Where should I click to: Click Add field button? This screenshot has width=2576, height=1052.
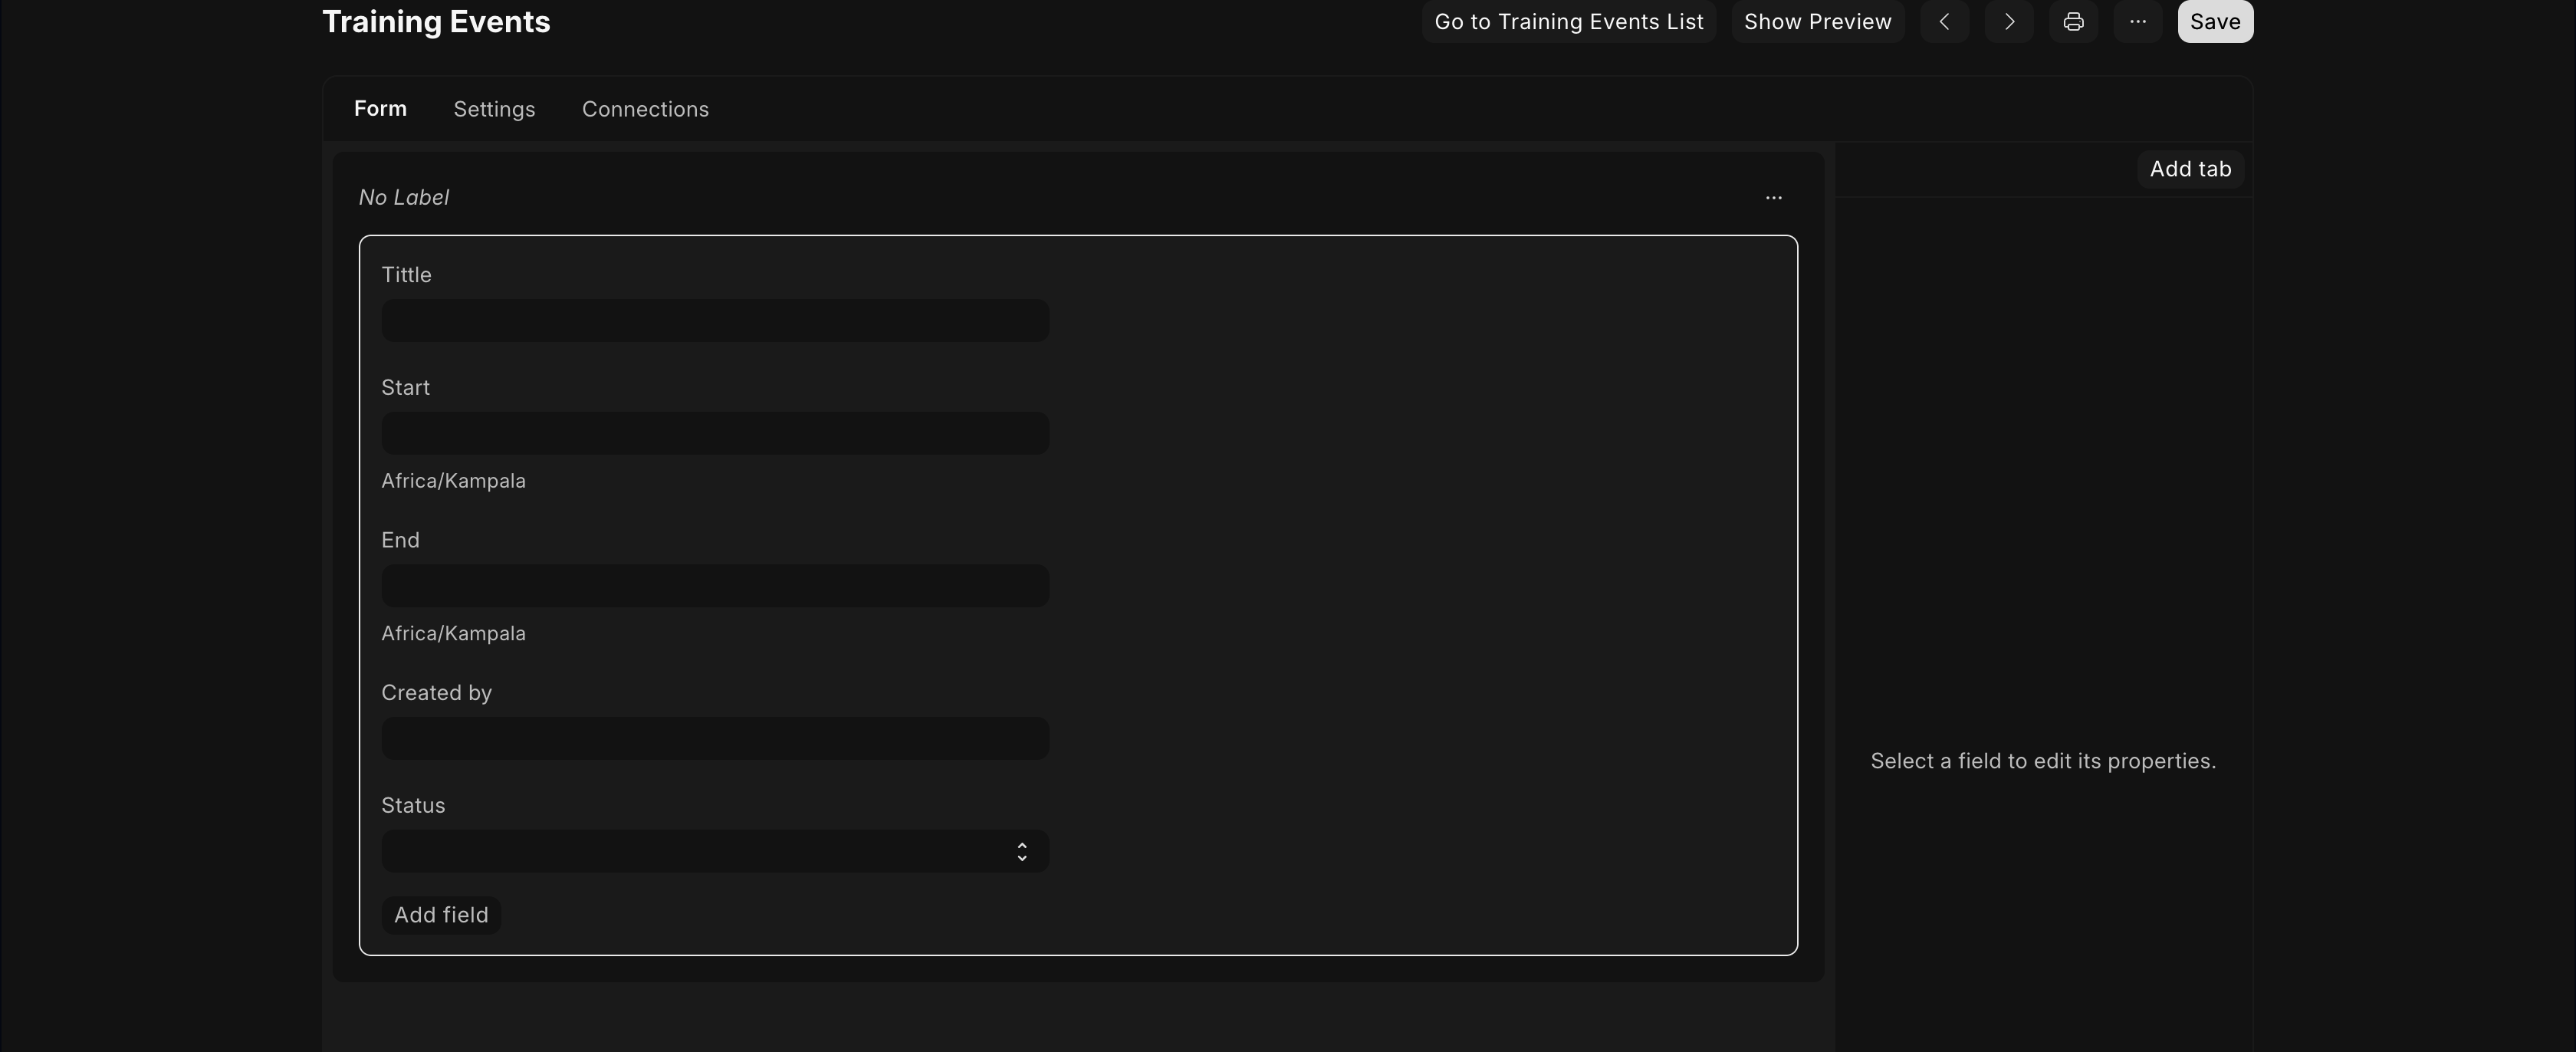[x=441, y=915]
